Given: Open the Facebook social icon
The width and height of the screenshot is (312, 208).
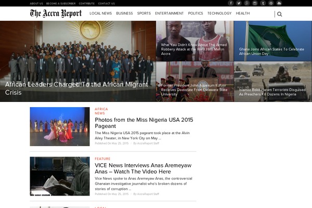Looking at the screenshot, I should pyautogui.click(x=230, y=3).
